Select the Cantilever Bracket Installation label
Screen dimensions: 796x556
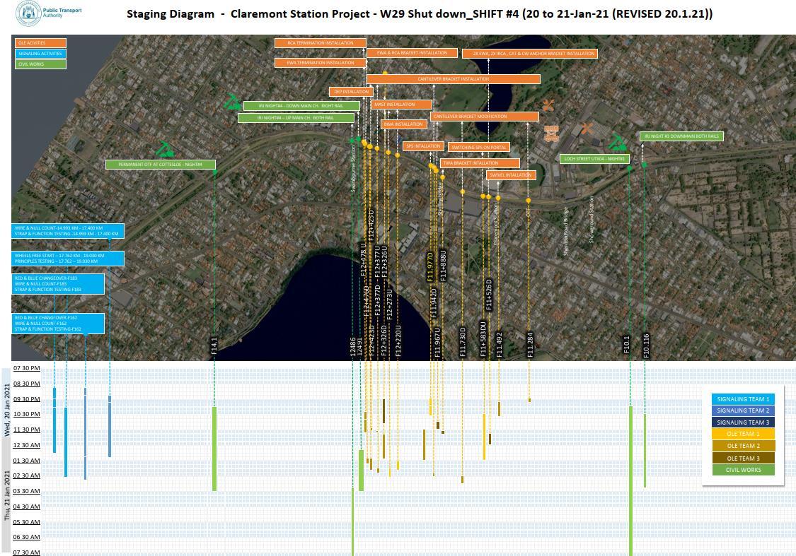[454, 79]
